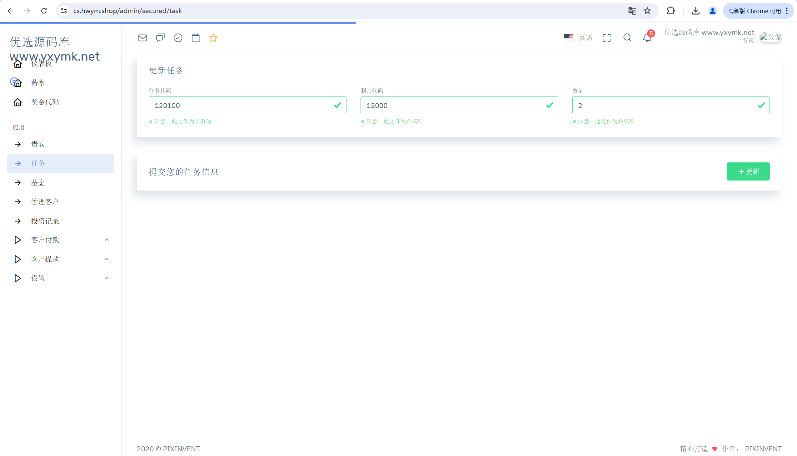Click the yellow star bookmark icon
The height and width of the screenshot is (456, 797).
pos(213,38)
